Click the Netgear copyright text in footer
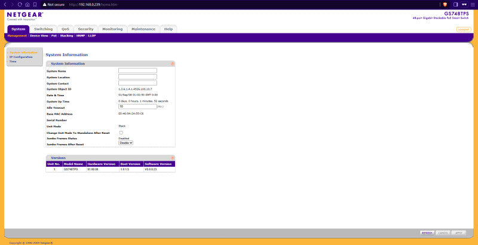478x245 pixels. [x=32, y=243]
